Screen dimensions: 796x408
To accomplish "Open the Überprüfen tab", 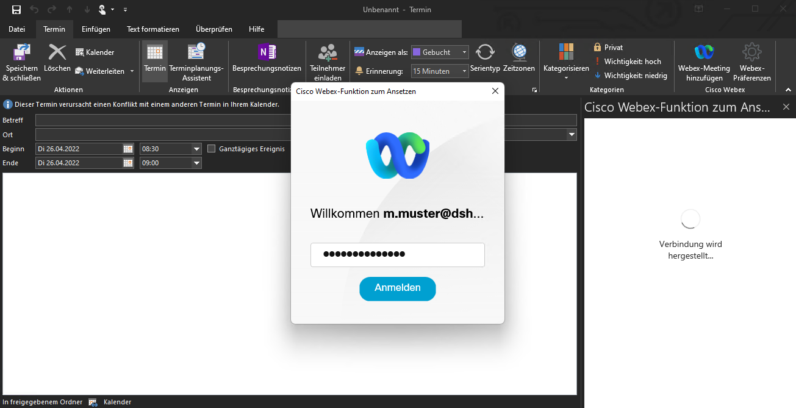I will [x=214, y=29].
